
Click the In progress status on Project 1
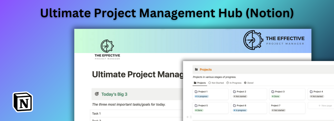pos(201,96)
